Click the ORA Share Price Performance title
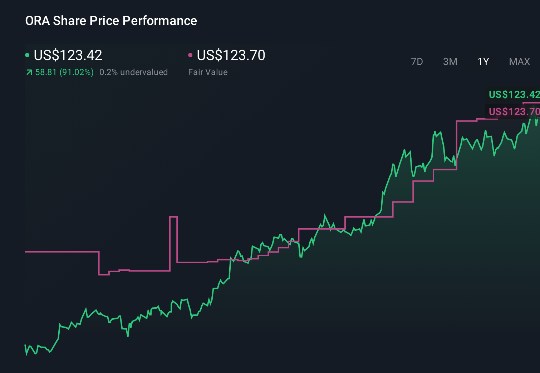The image size is (540, 373). (111, 21)
